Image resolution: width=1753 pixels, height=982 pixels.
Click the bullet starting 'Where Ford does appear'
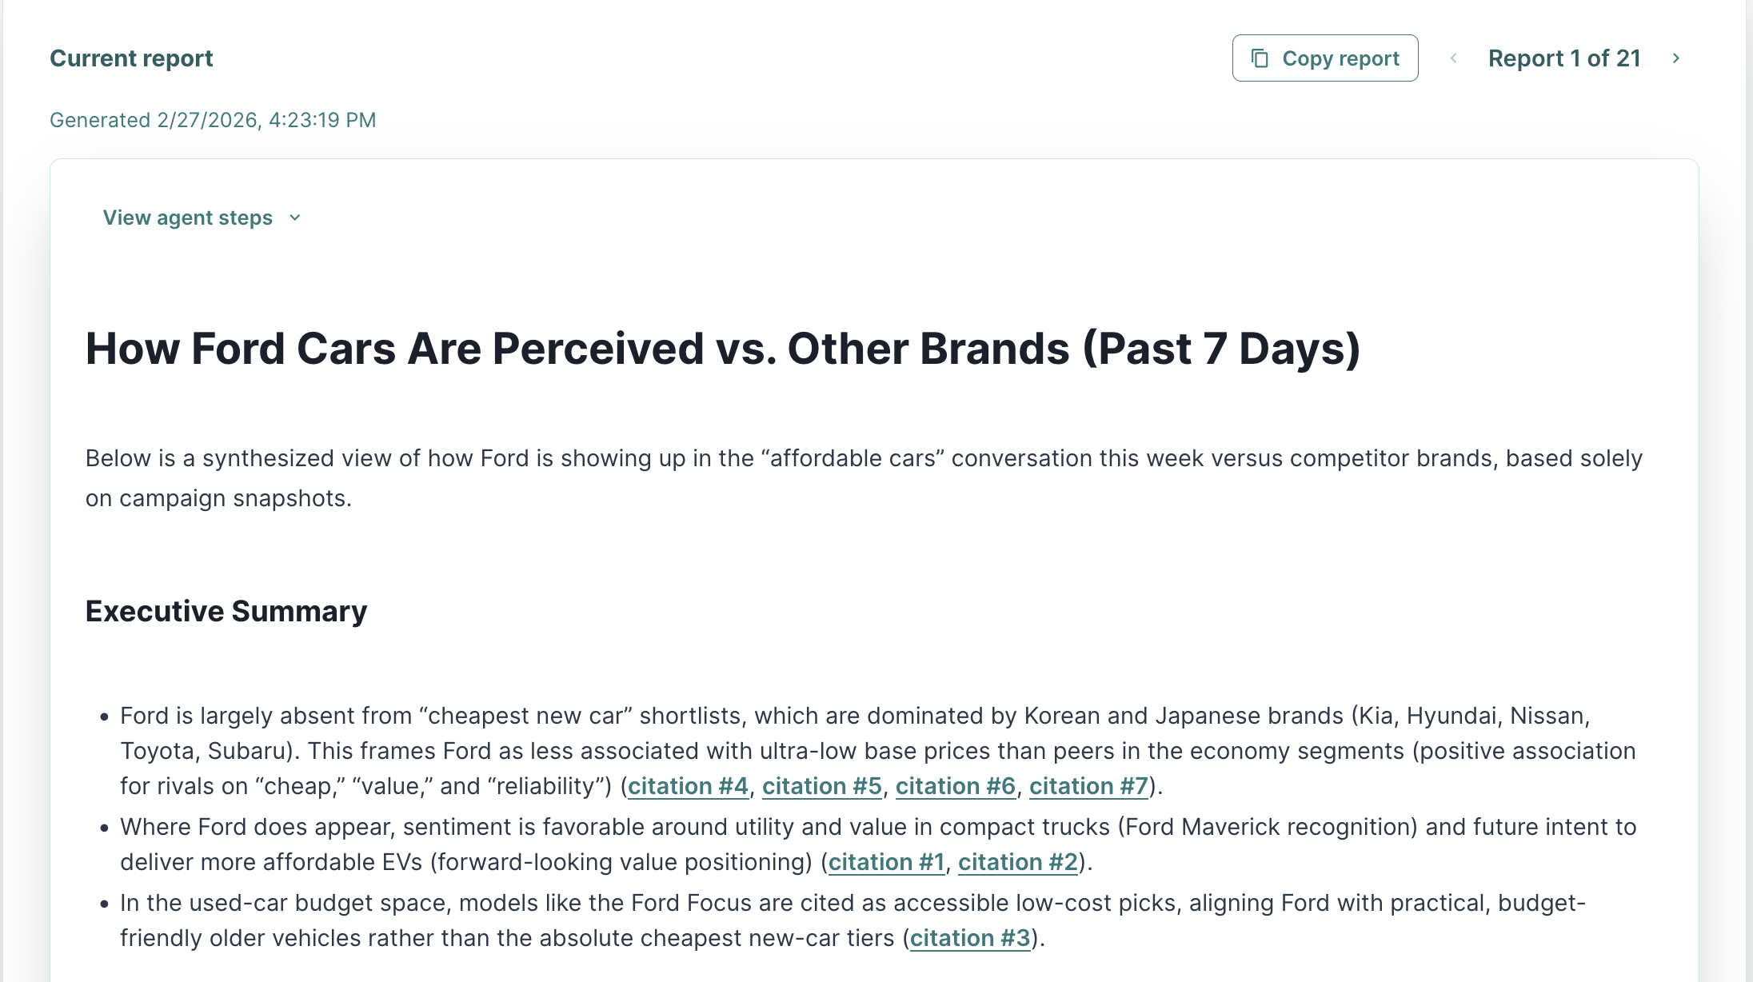878,844
